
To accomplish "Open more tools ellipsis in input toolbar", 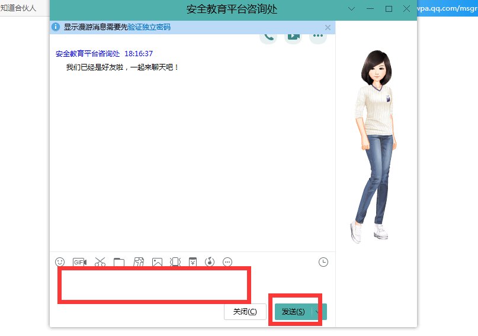I will coord(227,262).
